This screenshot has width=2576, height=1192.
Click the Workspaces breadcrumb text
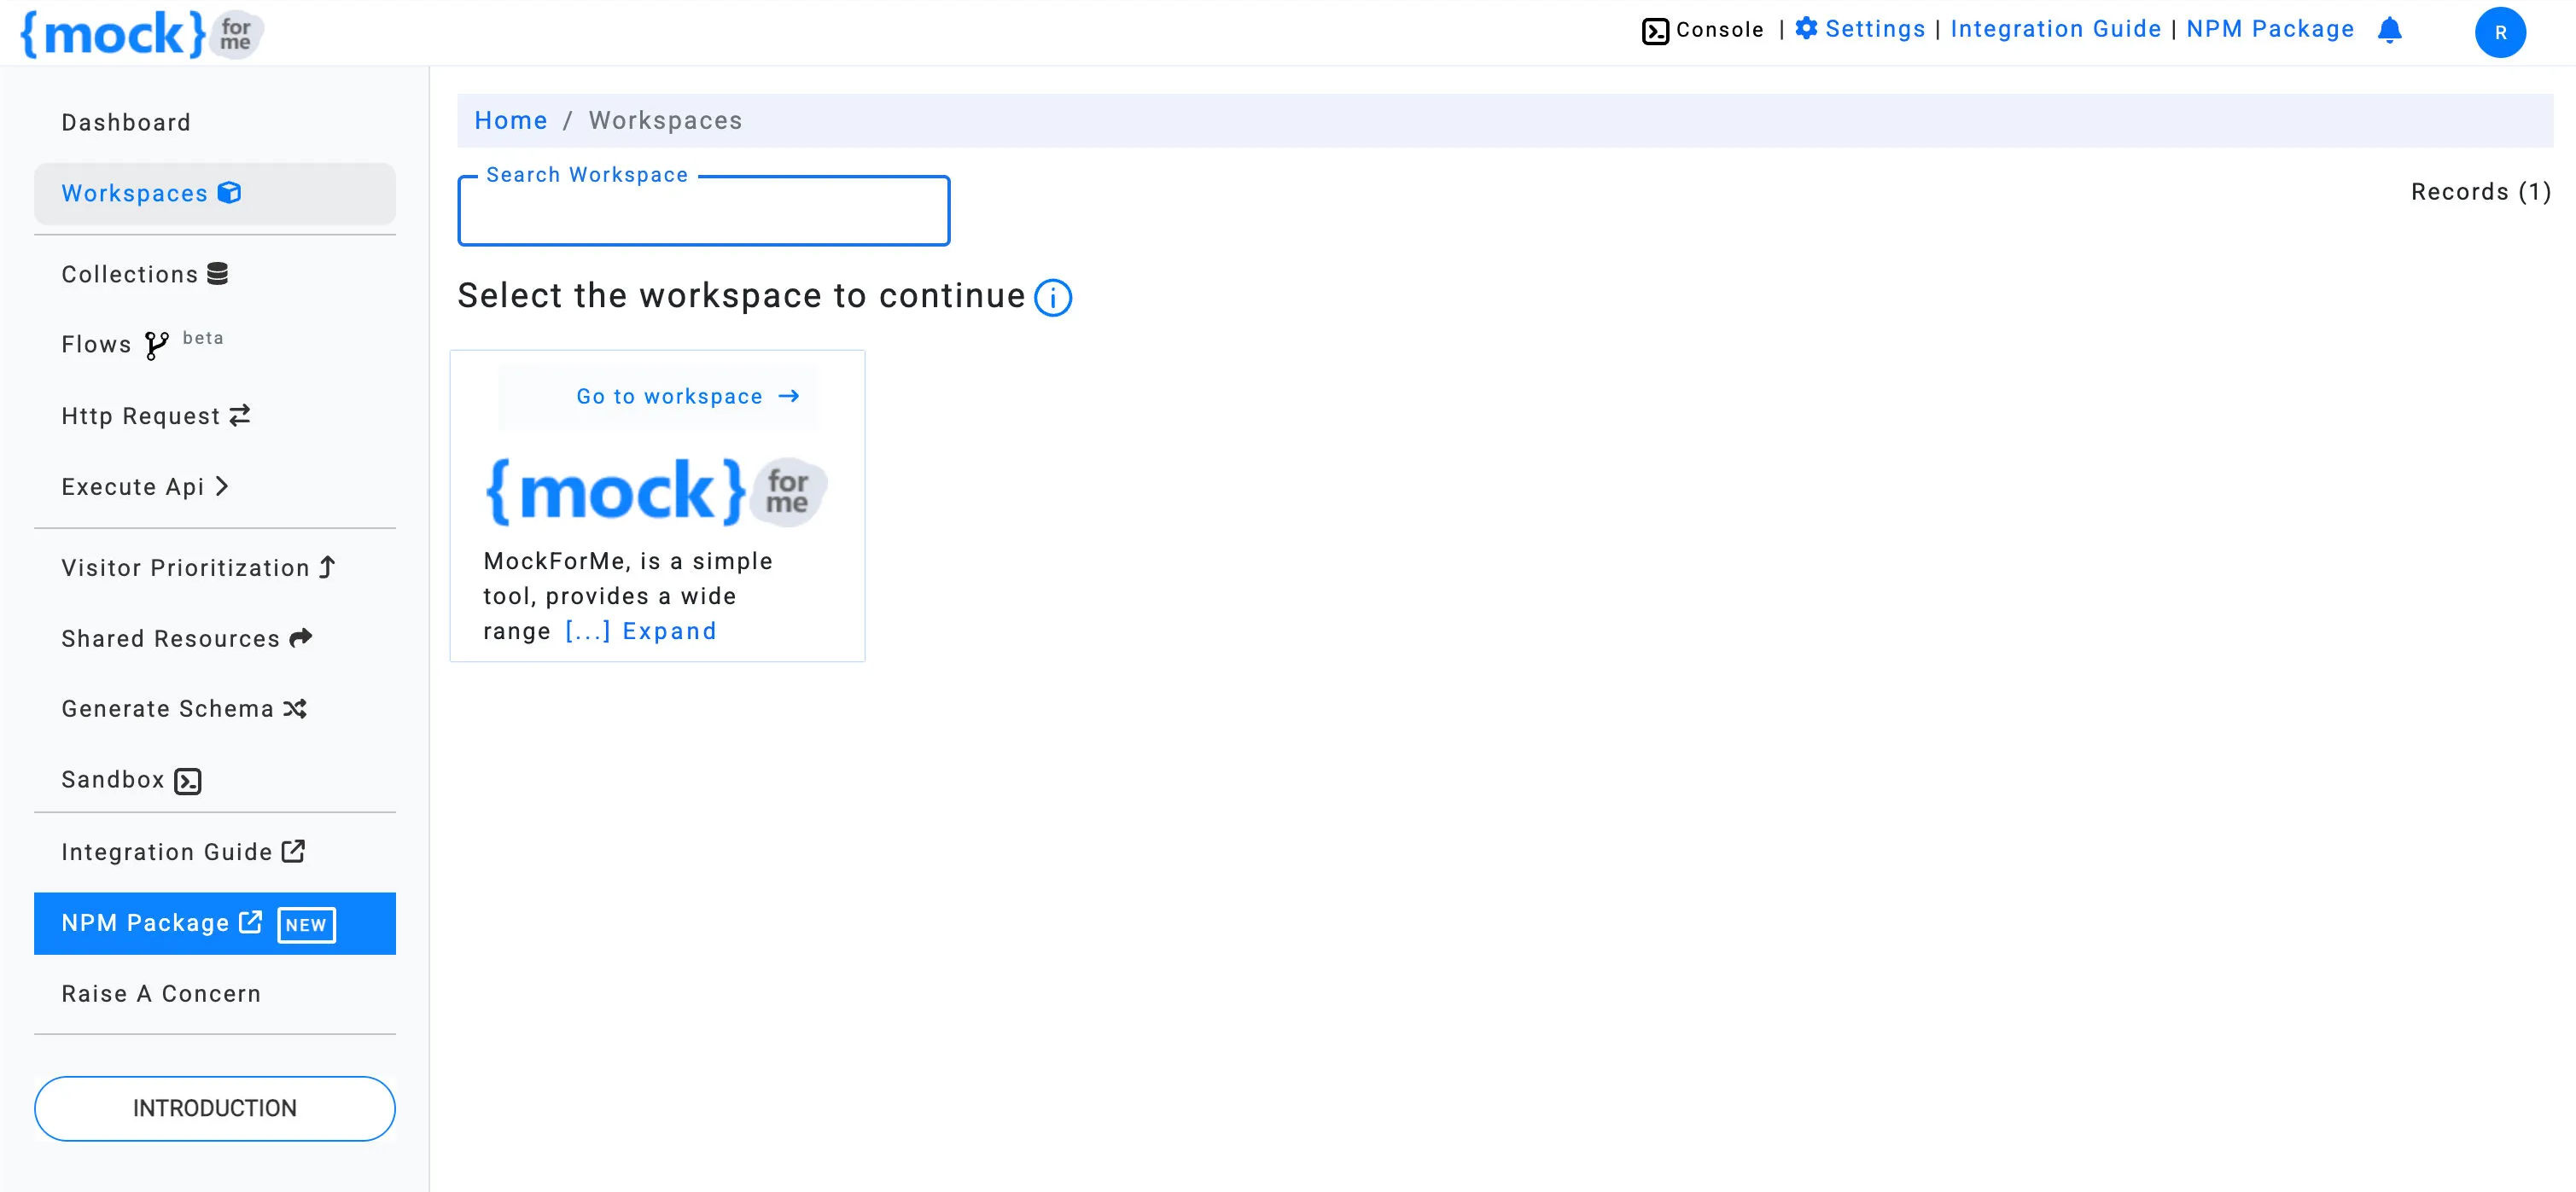[x=665, y=120]
